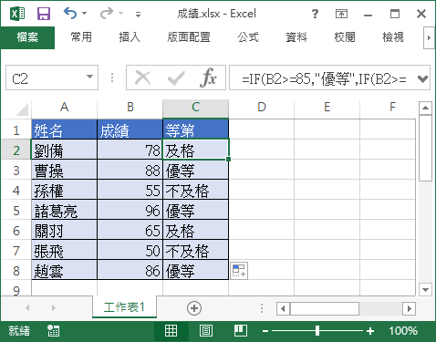Image resolution: width=436 pixels, height=342 pixels.
Task: Select cell containing 劉備
Action: 64,150
